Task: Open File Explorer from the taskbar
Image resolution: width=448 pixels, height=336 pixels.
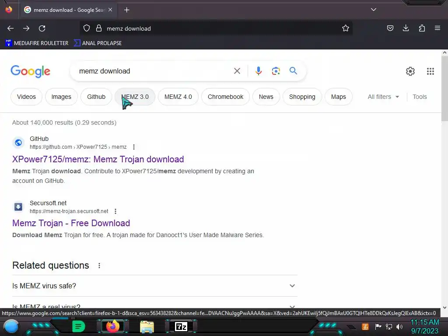Action: pos(147,326)
